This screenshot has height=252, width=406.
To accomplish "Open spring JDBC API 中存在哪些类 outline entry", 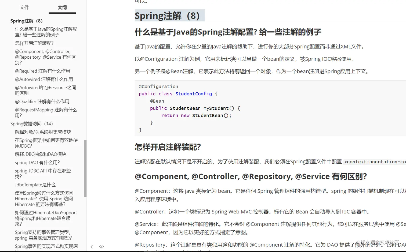I will point(43,174).
